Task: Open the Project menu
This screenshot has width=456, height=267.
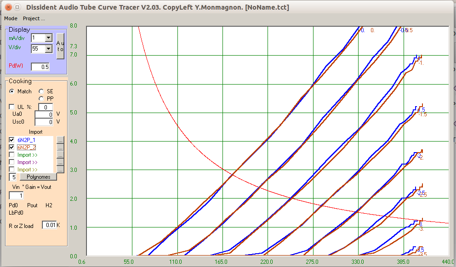Action: (34, 18)
